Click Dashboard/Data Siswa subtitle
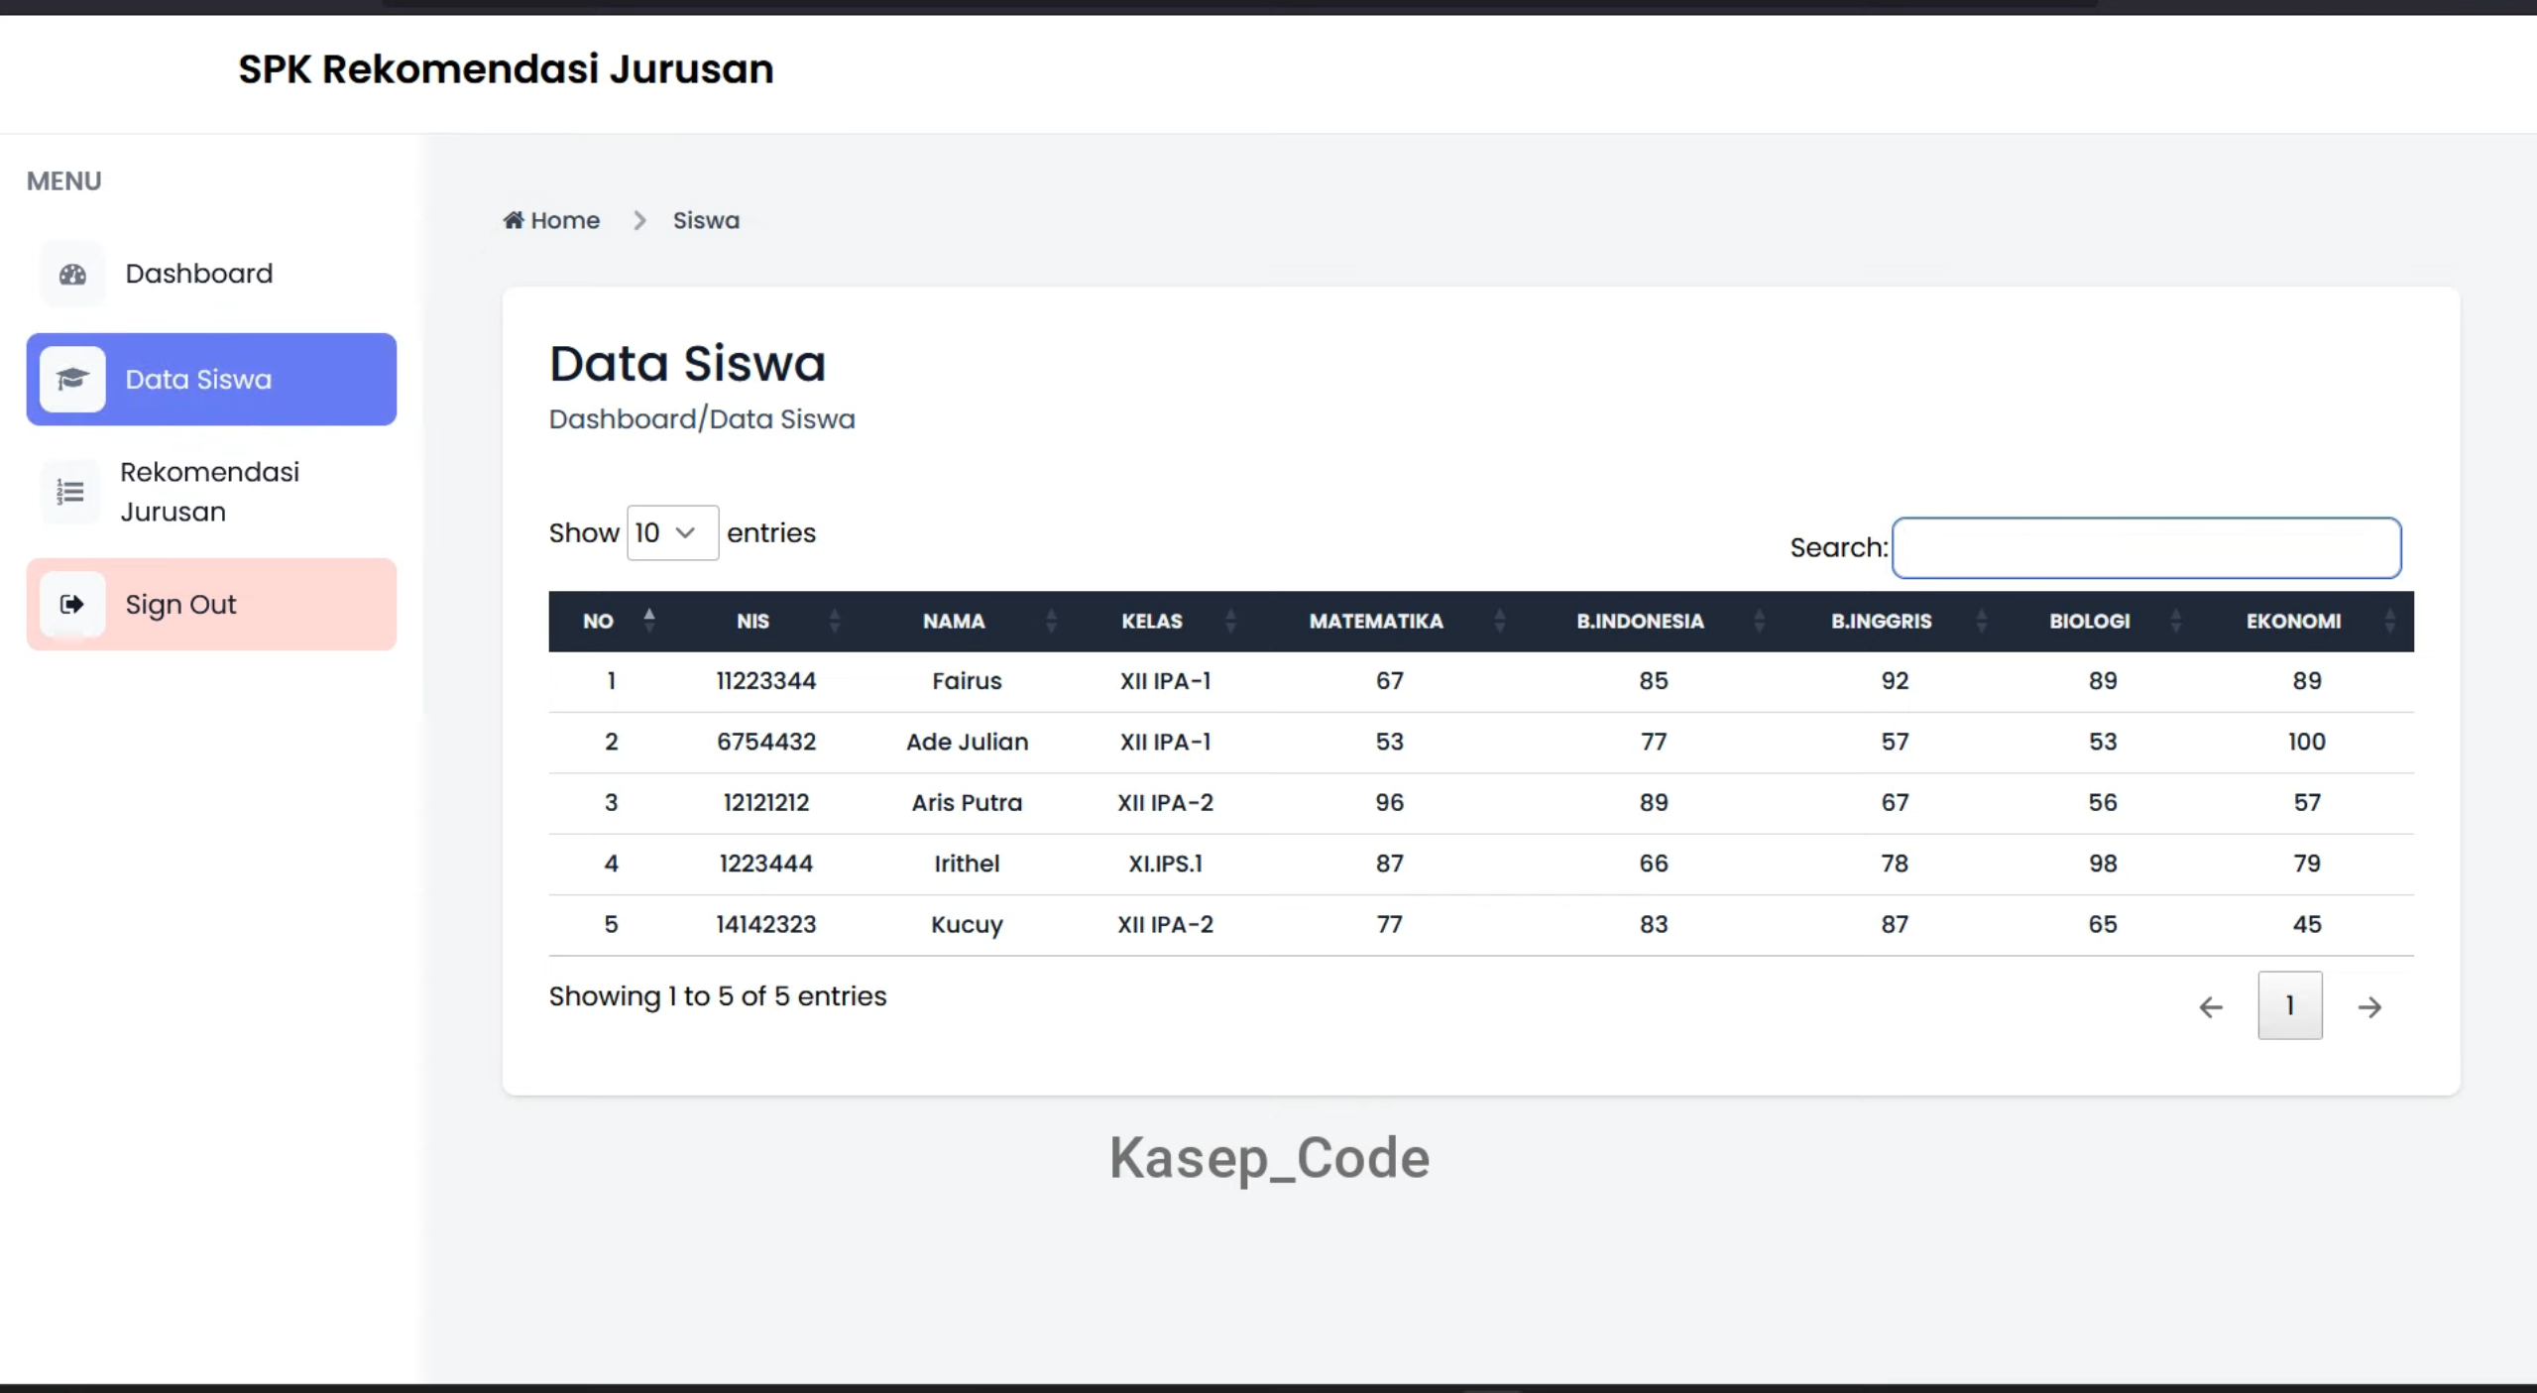The height and width of the screenshot is (1393, 2537). pos(702,419)
